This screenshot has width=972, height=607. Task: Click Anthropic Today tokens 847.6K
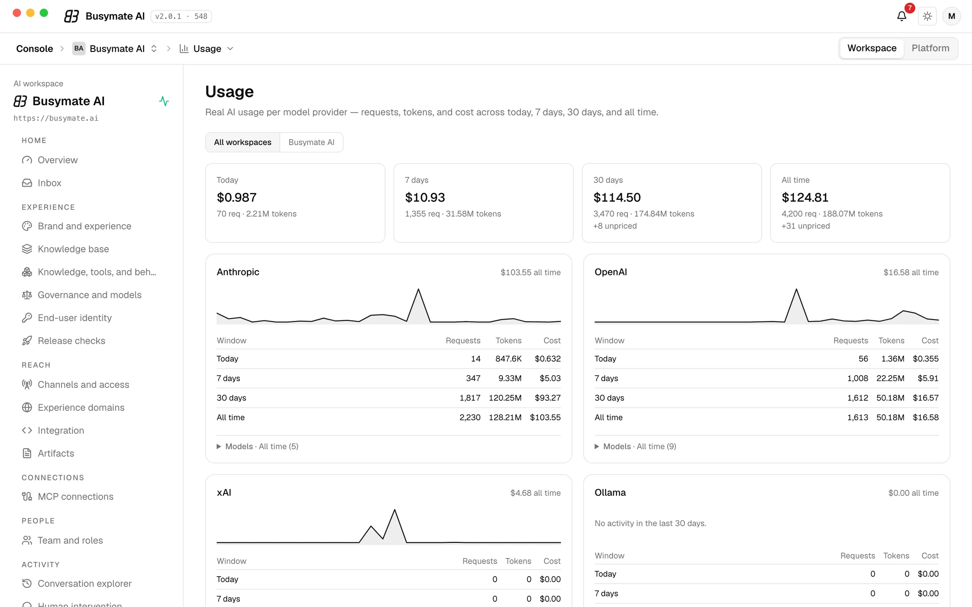(x=508, y=359)
